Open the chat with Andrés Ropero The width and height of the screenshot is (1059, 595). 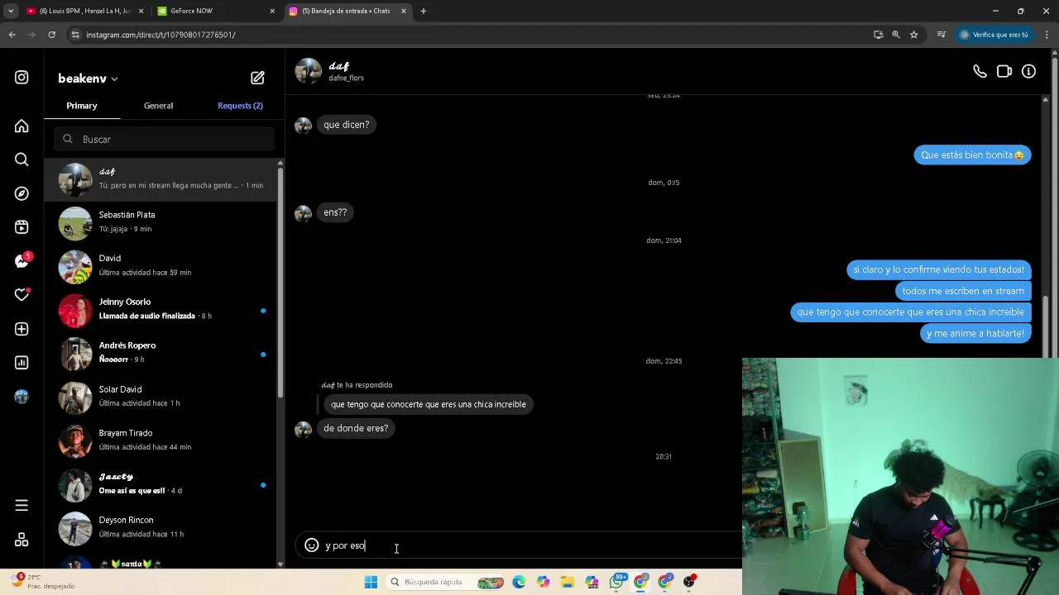pyautogui.click(x=160, y=354)
